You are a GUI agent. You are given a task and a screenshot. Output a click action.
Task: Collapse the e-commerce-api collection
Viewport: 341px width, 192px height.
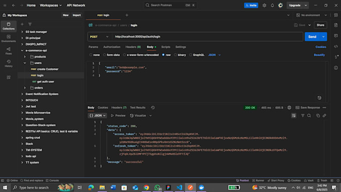tap(22, 51)
